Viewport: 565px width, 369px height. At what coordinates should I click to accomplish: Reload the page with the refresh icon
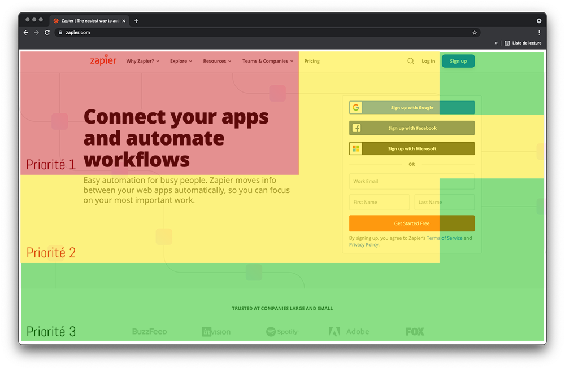click(x=47, y=32)
